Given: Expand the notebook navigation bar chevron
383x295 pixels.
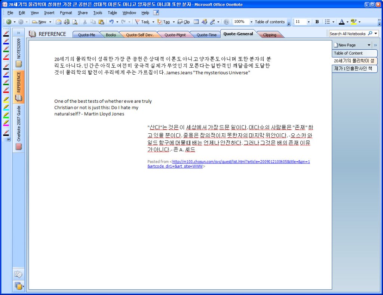Looking at the screenshot, I should pyautogui.click(x=18, y=33).
